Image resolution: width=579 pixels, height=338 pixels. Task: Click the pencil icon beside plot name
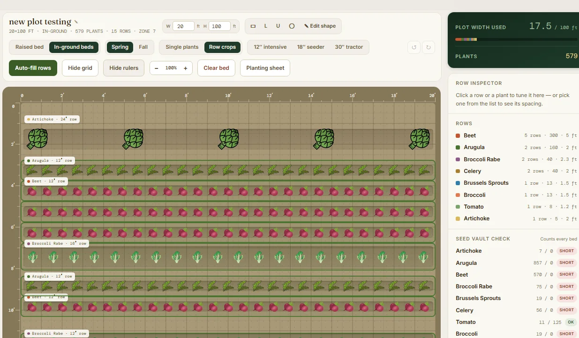pos(76,22)
